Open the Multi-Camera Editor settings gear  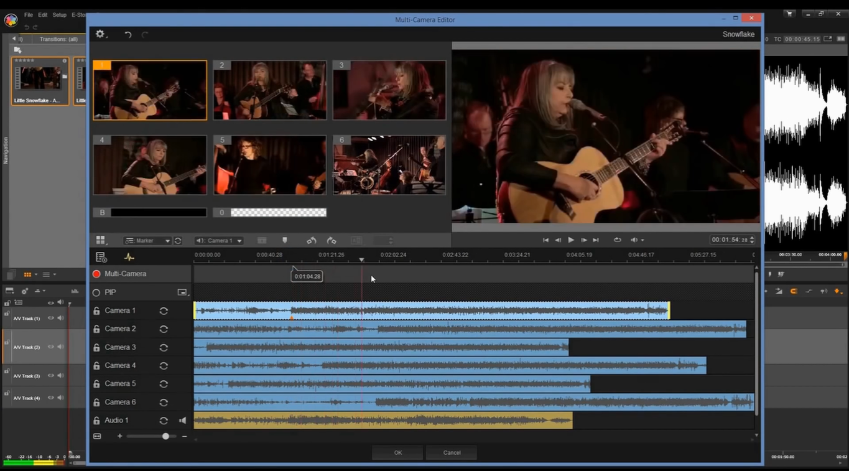[100, 34]
